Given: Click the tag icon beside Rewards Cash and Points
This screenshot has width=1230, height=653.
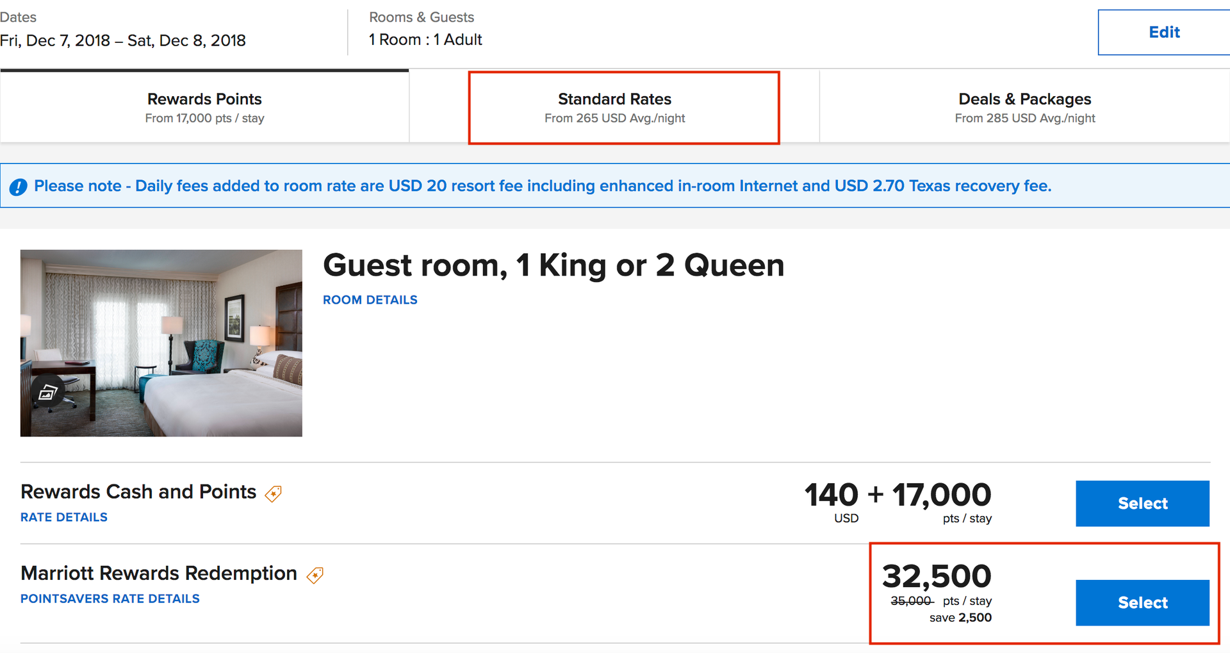Looking at the screenshot, I should pos(273,493).
